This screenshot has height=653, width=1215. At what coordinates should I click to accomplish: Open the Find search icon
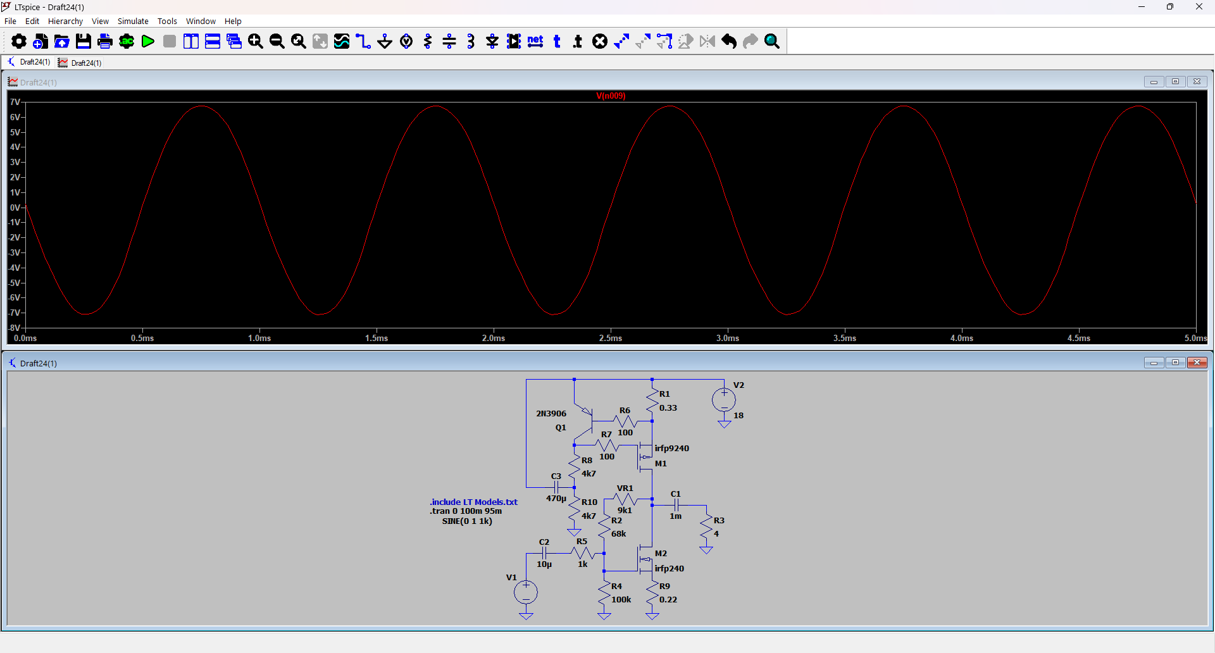[x=772, y=42]
